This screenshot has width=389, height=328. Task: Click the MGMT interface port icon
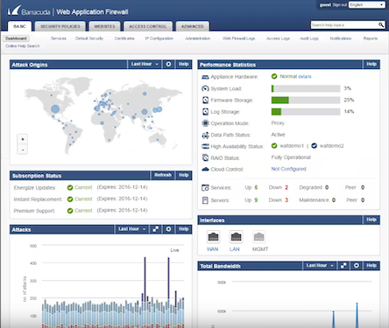258,237
